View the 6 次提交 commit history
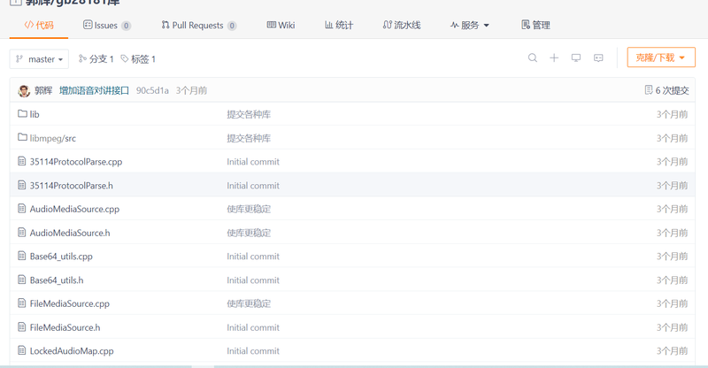Viewport: 708px width, 368px height. pyautogui.click(x=667, y=90)
